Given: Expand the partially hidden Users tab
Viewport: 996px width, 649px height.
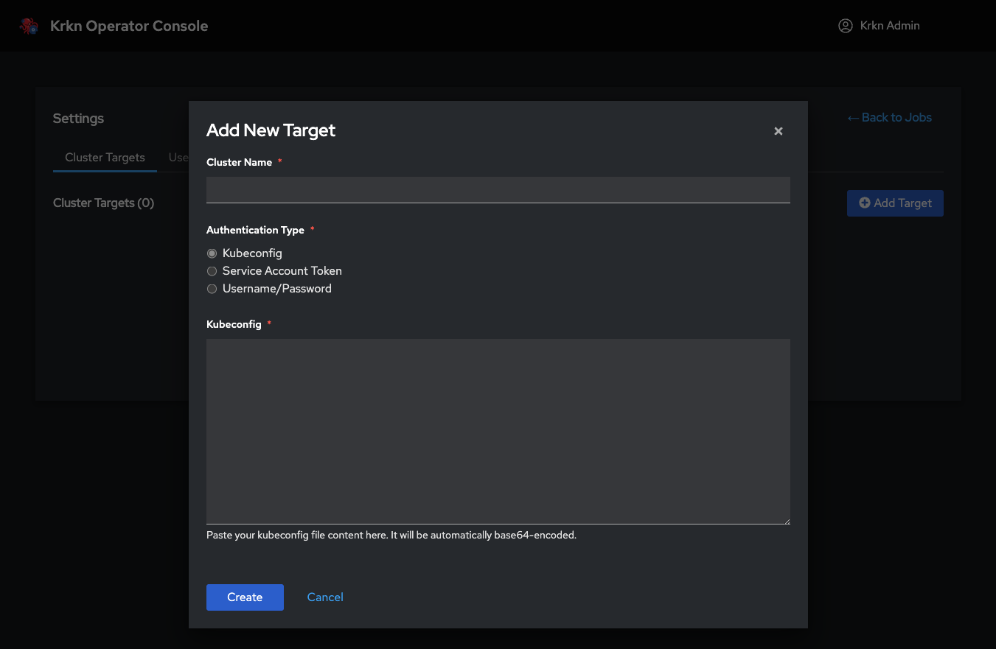Looking at the screenshot, I should point(178,157).
